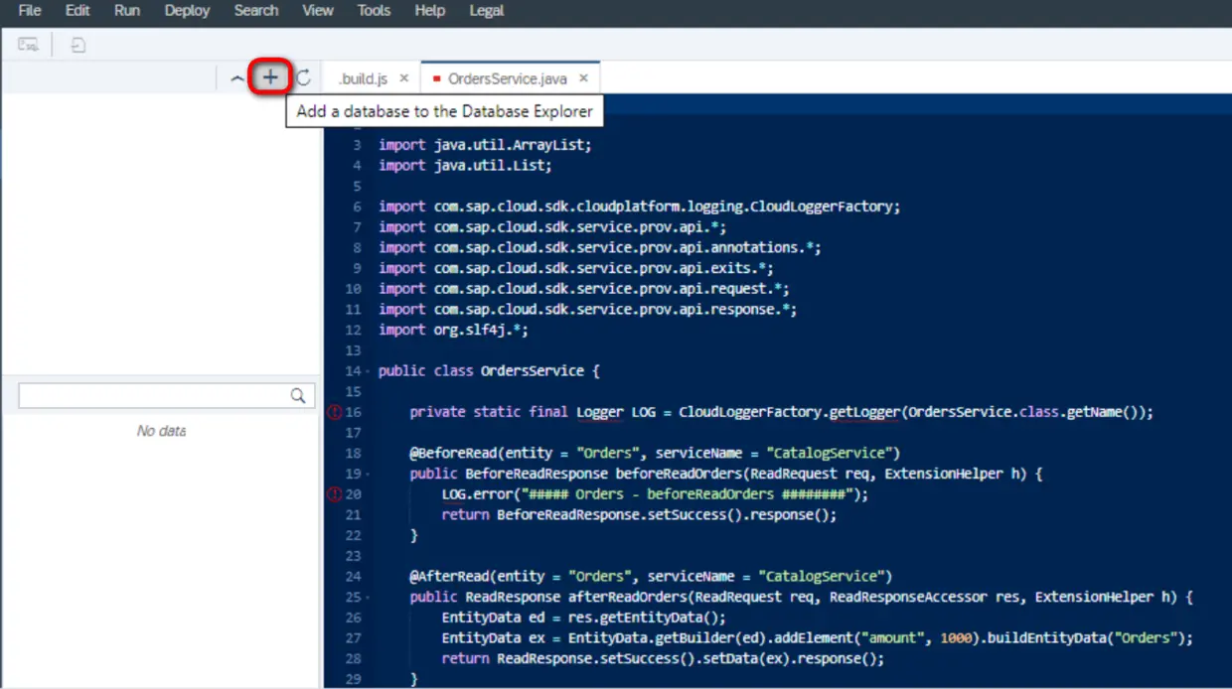Open the Tools menu

[374, 11]
